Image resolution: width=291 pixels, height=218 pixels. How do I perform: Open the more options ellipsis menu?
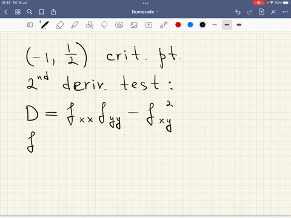[x=285, y=12]
